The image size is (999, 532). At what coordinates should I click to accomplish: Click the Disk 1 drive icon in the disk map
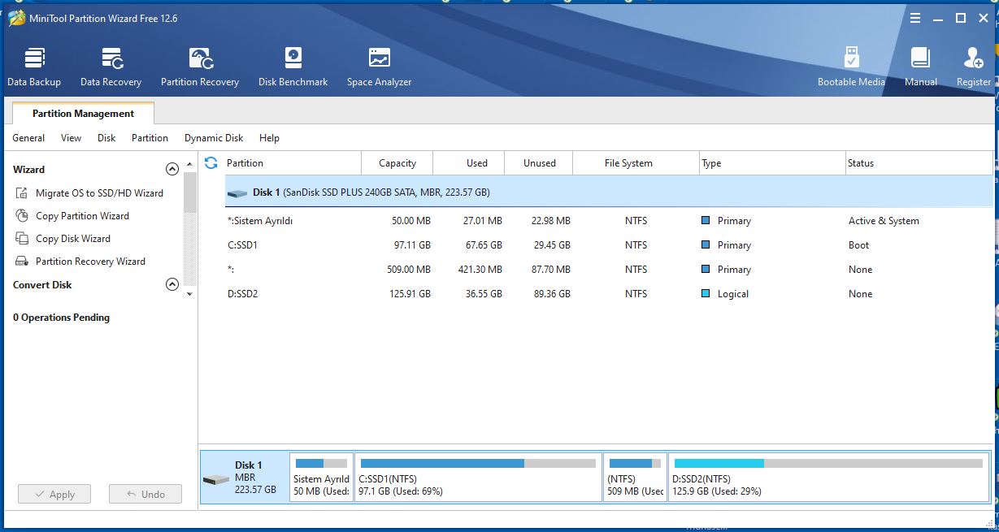215,480
